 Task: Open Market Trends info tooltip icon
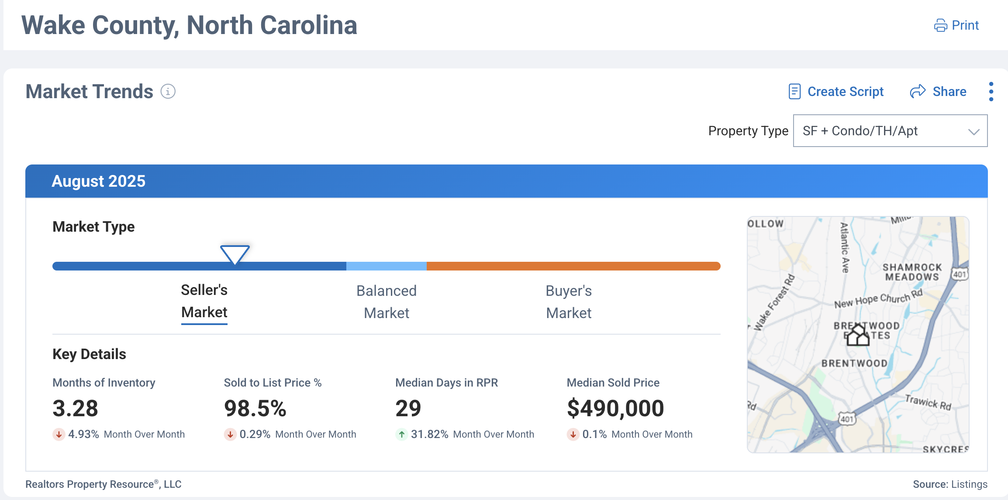[x=168, y=92]
